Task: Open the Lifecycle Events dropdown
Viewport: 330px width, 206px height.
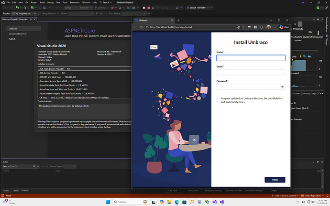Action: tap(49, 13)
